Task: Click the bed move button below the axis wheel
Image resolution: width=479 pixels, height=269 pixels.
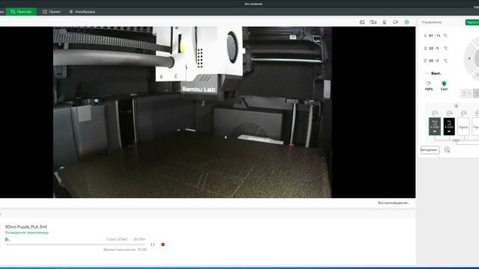Action: click(466, 93)
